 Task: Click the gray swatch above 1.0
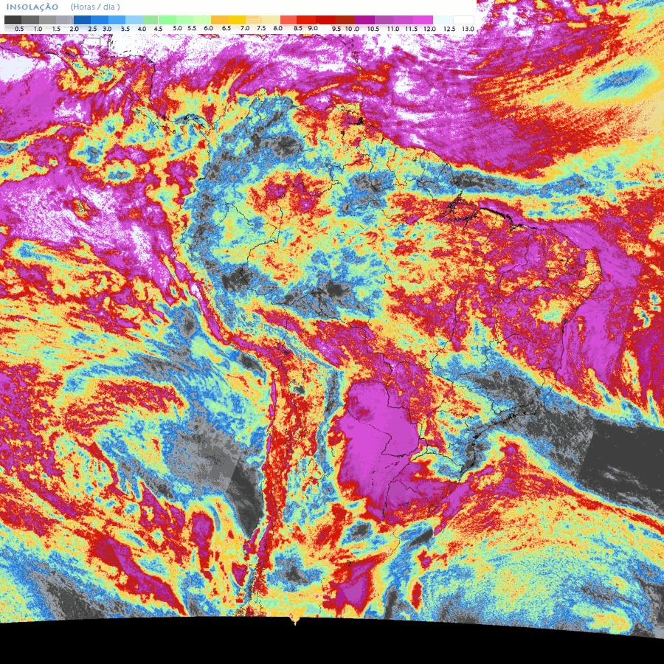point(30,19)
